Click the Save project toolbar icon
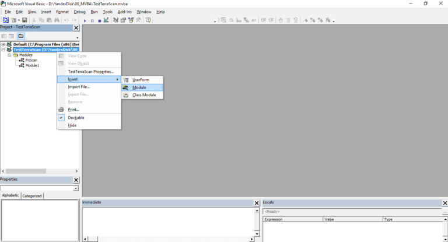Screen dimensions: 448x242 tap(24, 20)
